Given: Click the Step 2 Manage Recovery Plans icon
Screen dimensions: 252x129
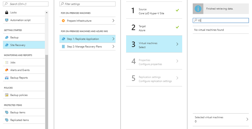Looking at the screenshot, I should coord(64,46).
